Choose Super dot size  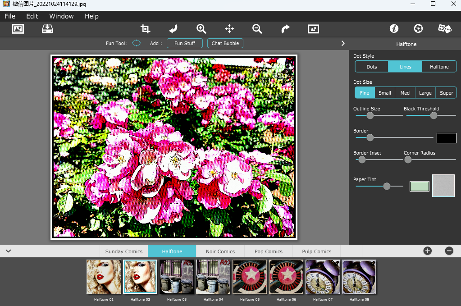[x=446, y=93]
